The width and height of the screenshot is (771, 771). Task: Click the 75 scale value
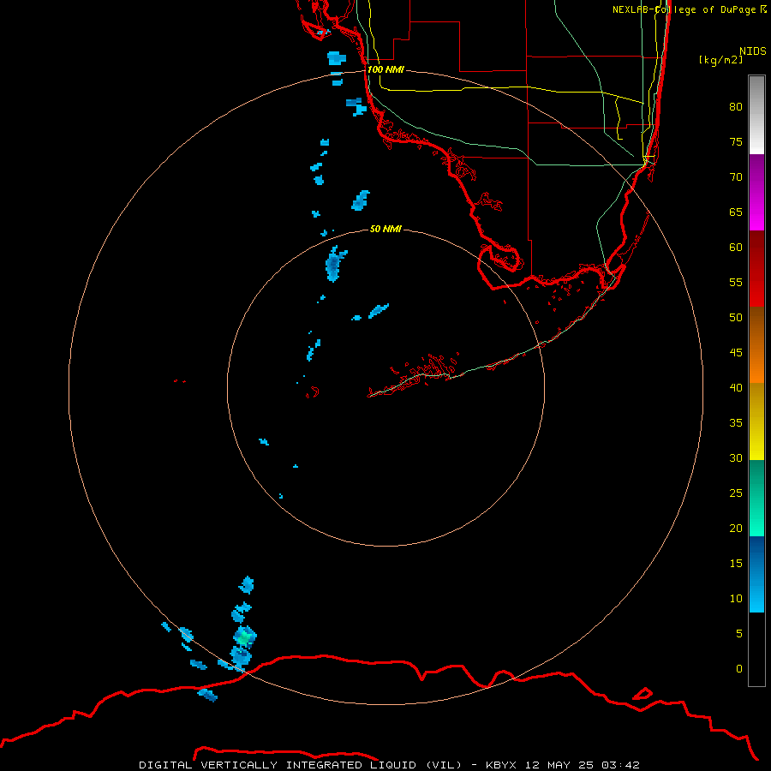(736, 141)
